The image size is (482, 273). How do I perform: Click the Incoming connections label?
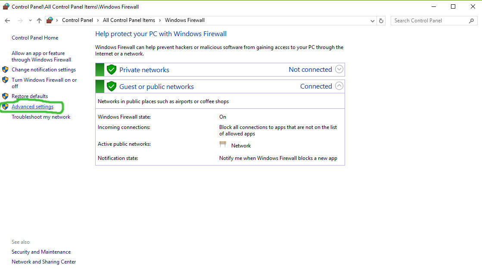[x=124, y=127]
